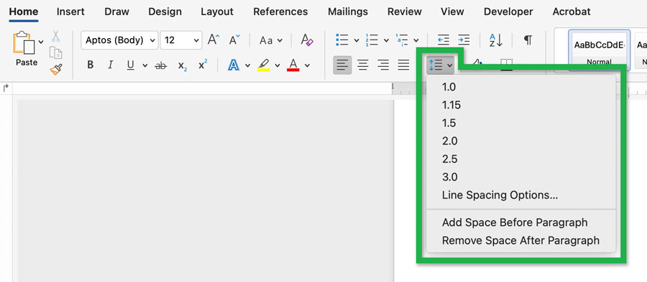The height and width of the screenshot is (282, 647).
Task: Apply red font color
Action: (x=293, y=65)
